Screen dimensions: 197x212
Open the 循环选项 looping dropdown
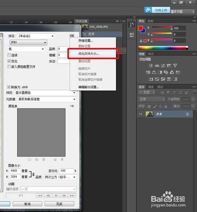48,189
